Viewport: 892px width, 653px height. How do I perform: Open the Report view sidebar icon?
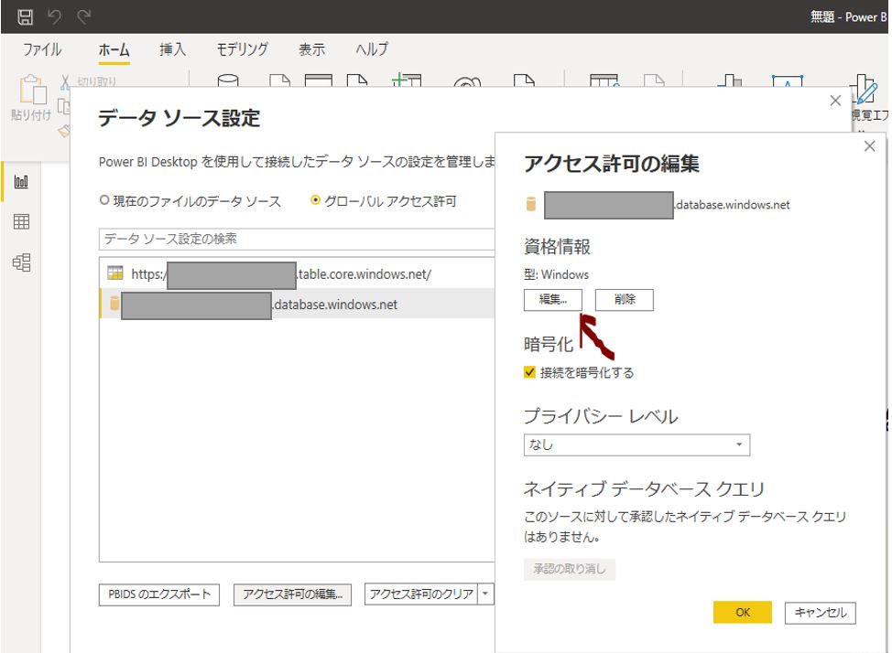(x=21, y=182)
